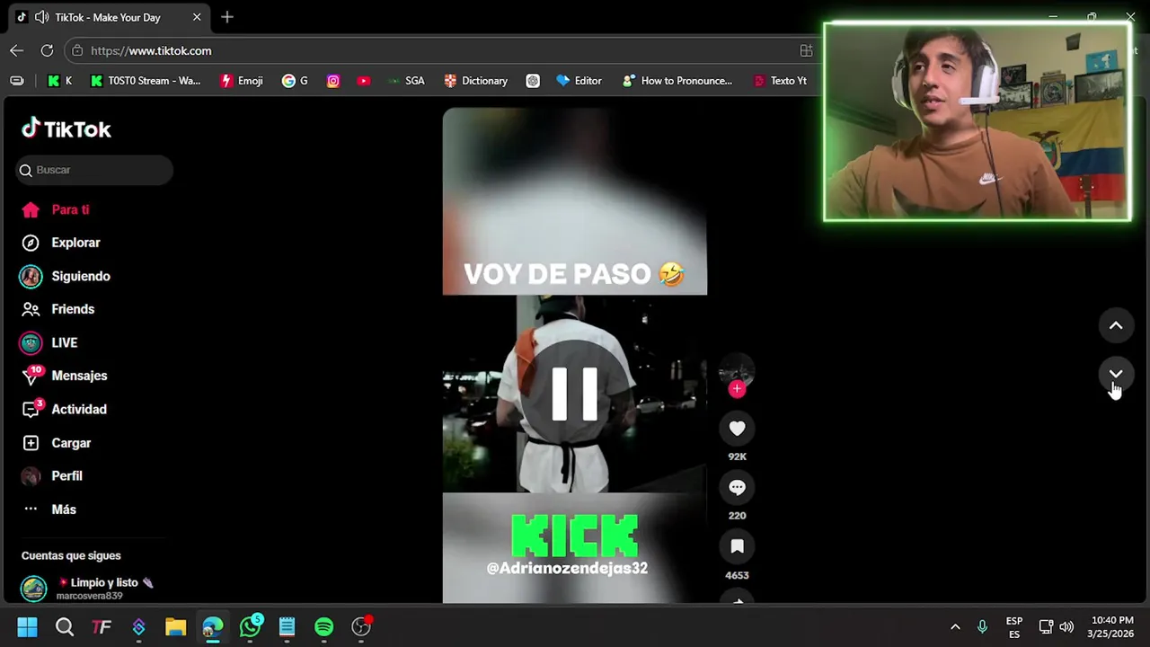The image size is (1150, 647).
Task: Switch to Edge browser in taskbar
Action: [213, 627]
